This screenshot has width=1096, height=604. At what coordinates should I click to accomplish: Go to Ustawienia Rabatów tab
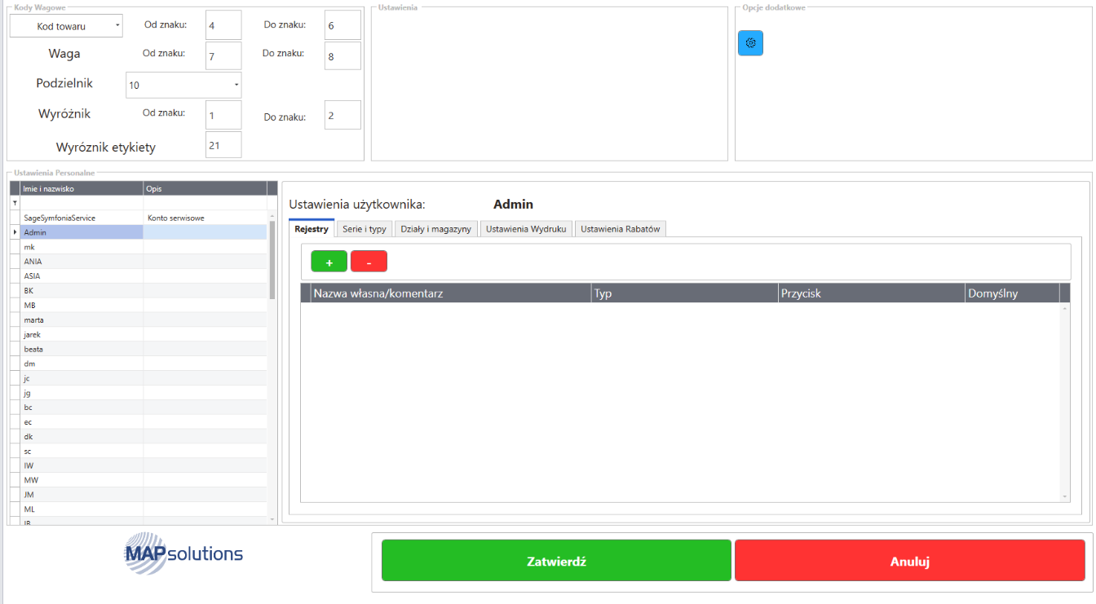[x=620, y=229]
